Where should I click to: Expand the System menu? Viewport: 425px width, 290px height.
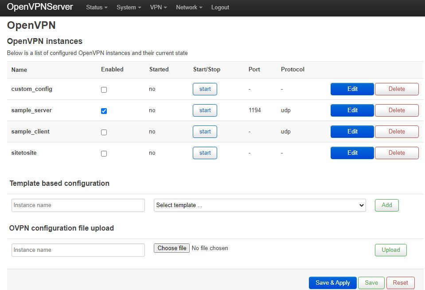(x=129, y=8)
